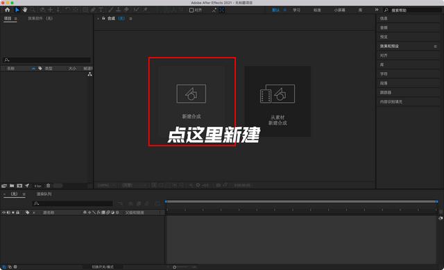The width and height of the screenshot is (444, 270).
Task: Select the Clone Stamp tool
Action: coord(119,10)
